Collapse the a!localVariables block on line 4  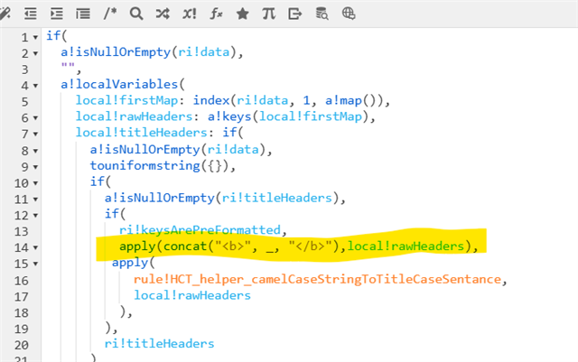[x=35, y=85]
